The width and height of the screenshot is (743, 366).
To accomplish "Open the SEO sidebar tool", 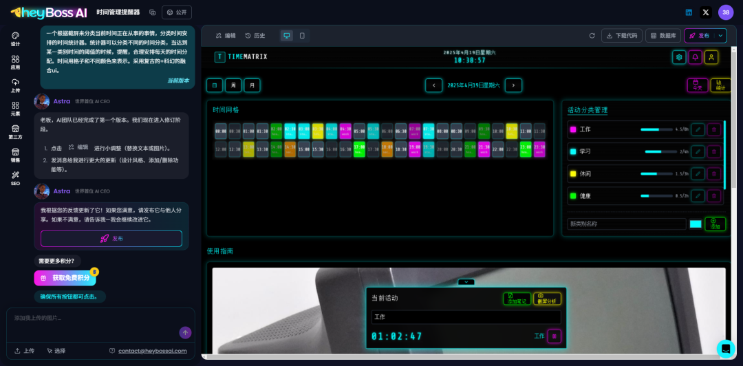I will [x=15, y=178].
